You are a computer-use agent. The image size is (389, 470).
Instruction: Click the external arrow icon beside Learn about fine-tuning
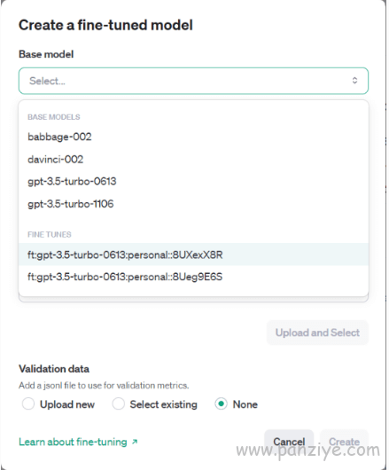135,442
